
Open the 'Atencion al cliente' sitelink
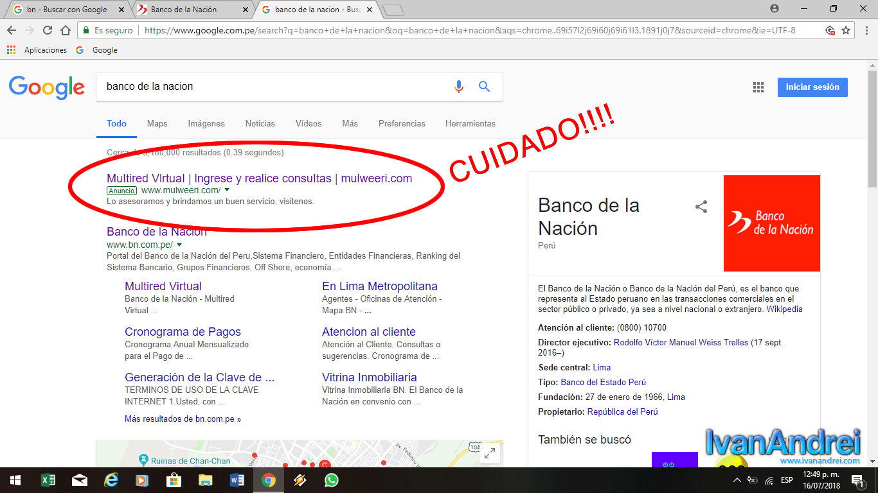369,332
